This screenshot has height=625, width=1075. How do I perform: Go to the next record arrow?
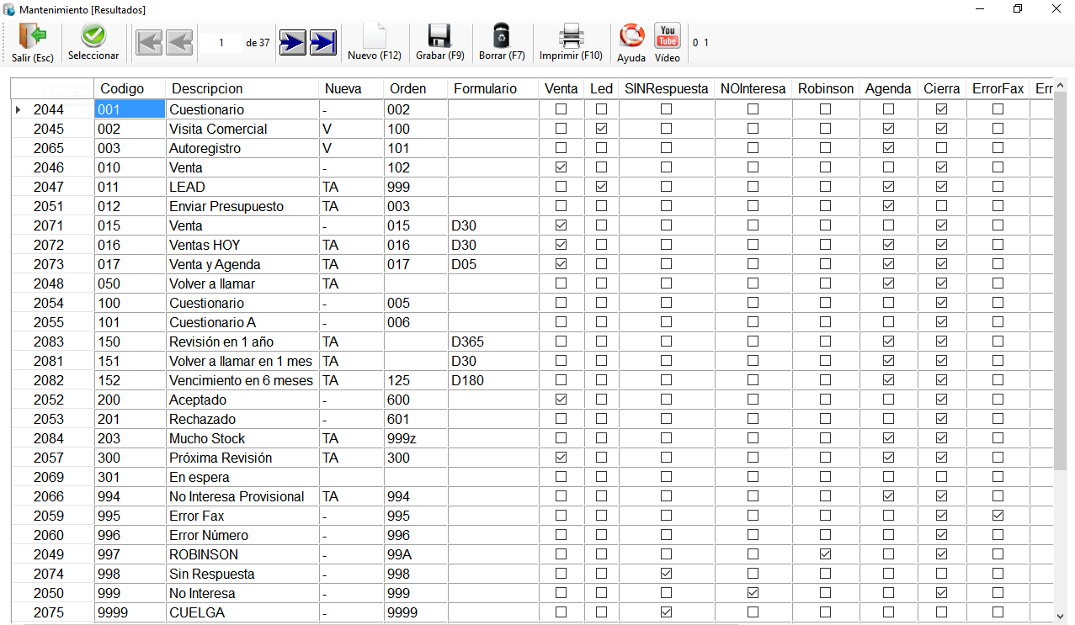293,42
